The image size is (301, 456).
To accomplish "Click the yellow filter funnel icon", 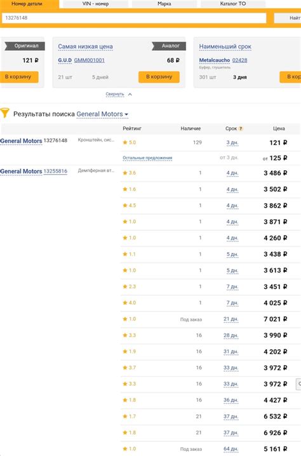I will coord(5,112).
